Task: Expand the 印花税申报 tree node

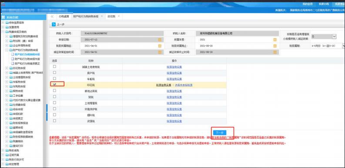Action: pos(7,68)
